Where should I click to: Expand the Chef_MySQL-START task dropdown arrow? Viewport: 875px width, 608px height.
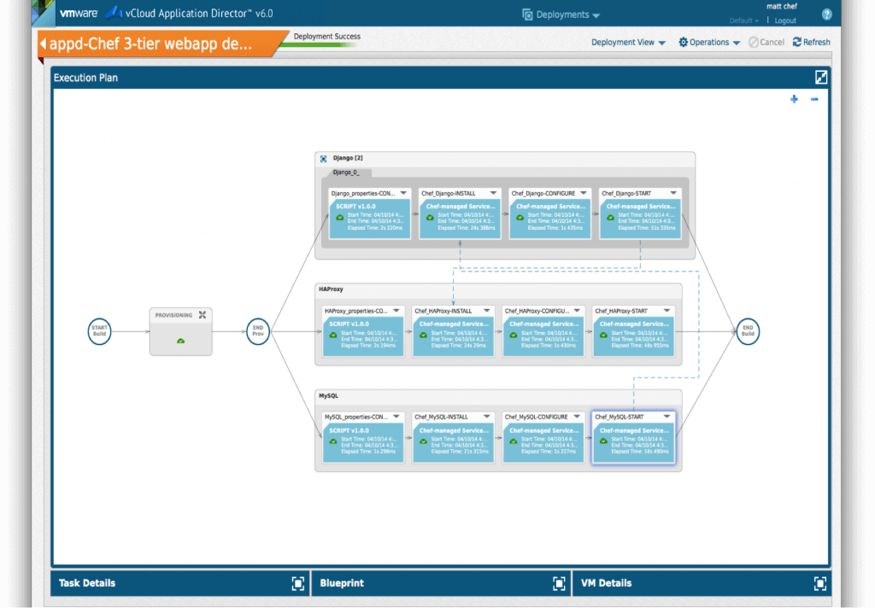664,417
